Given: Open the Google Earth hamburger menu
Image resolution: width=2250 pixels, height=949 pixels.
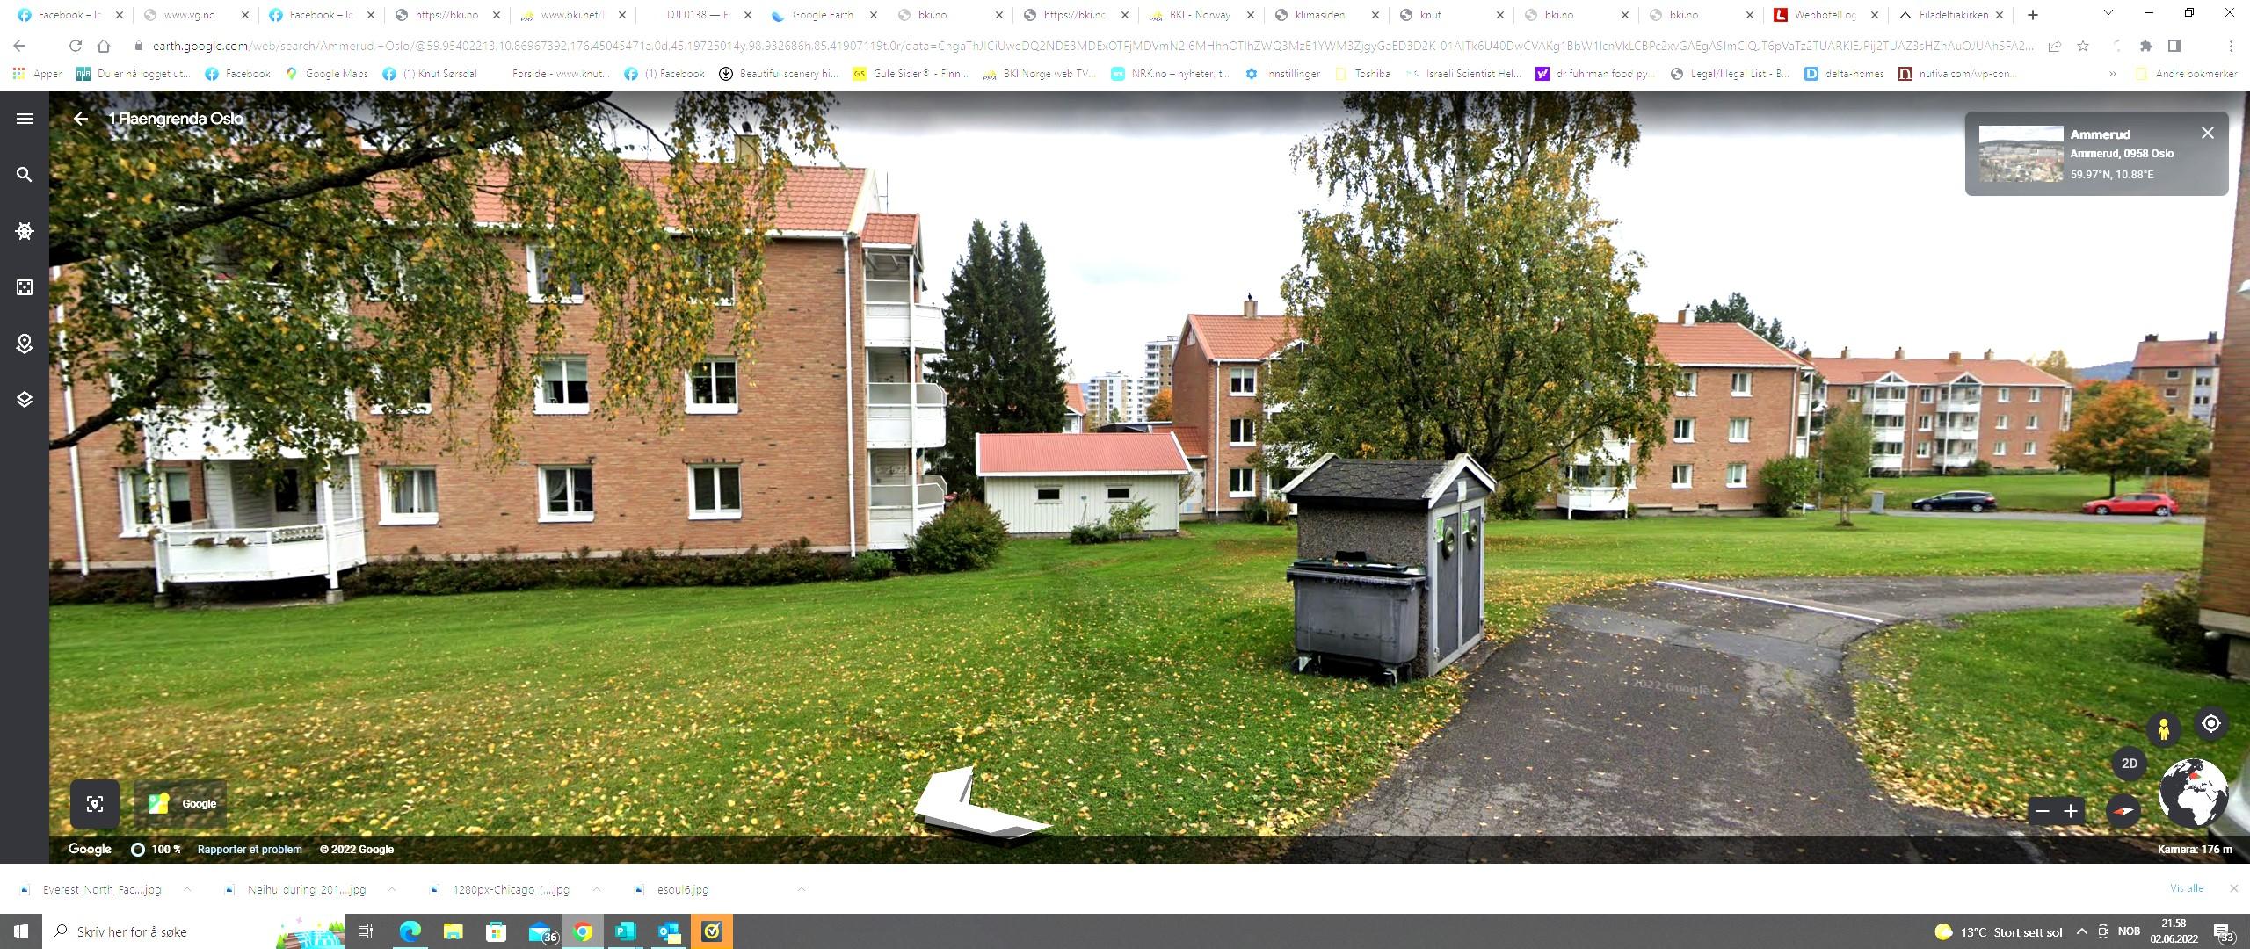Looking at the screenshot, I should 25,119.
